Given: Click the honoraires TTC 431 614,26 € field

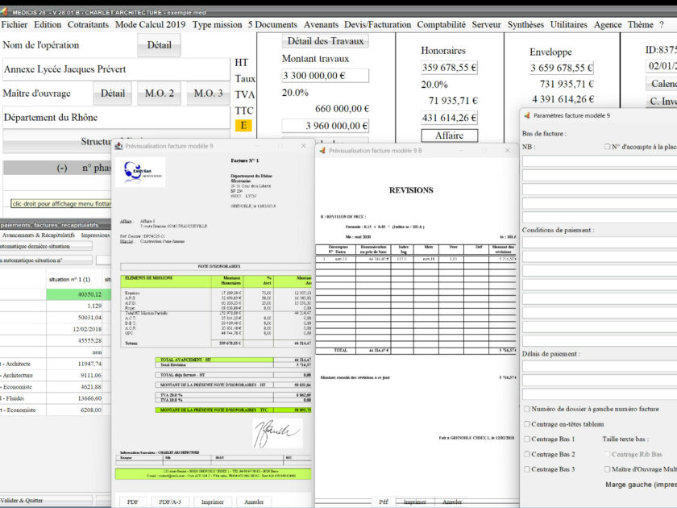Looking at the screenshot, I should (450, 118).
